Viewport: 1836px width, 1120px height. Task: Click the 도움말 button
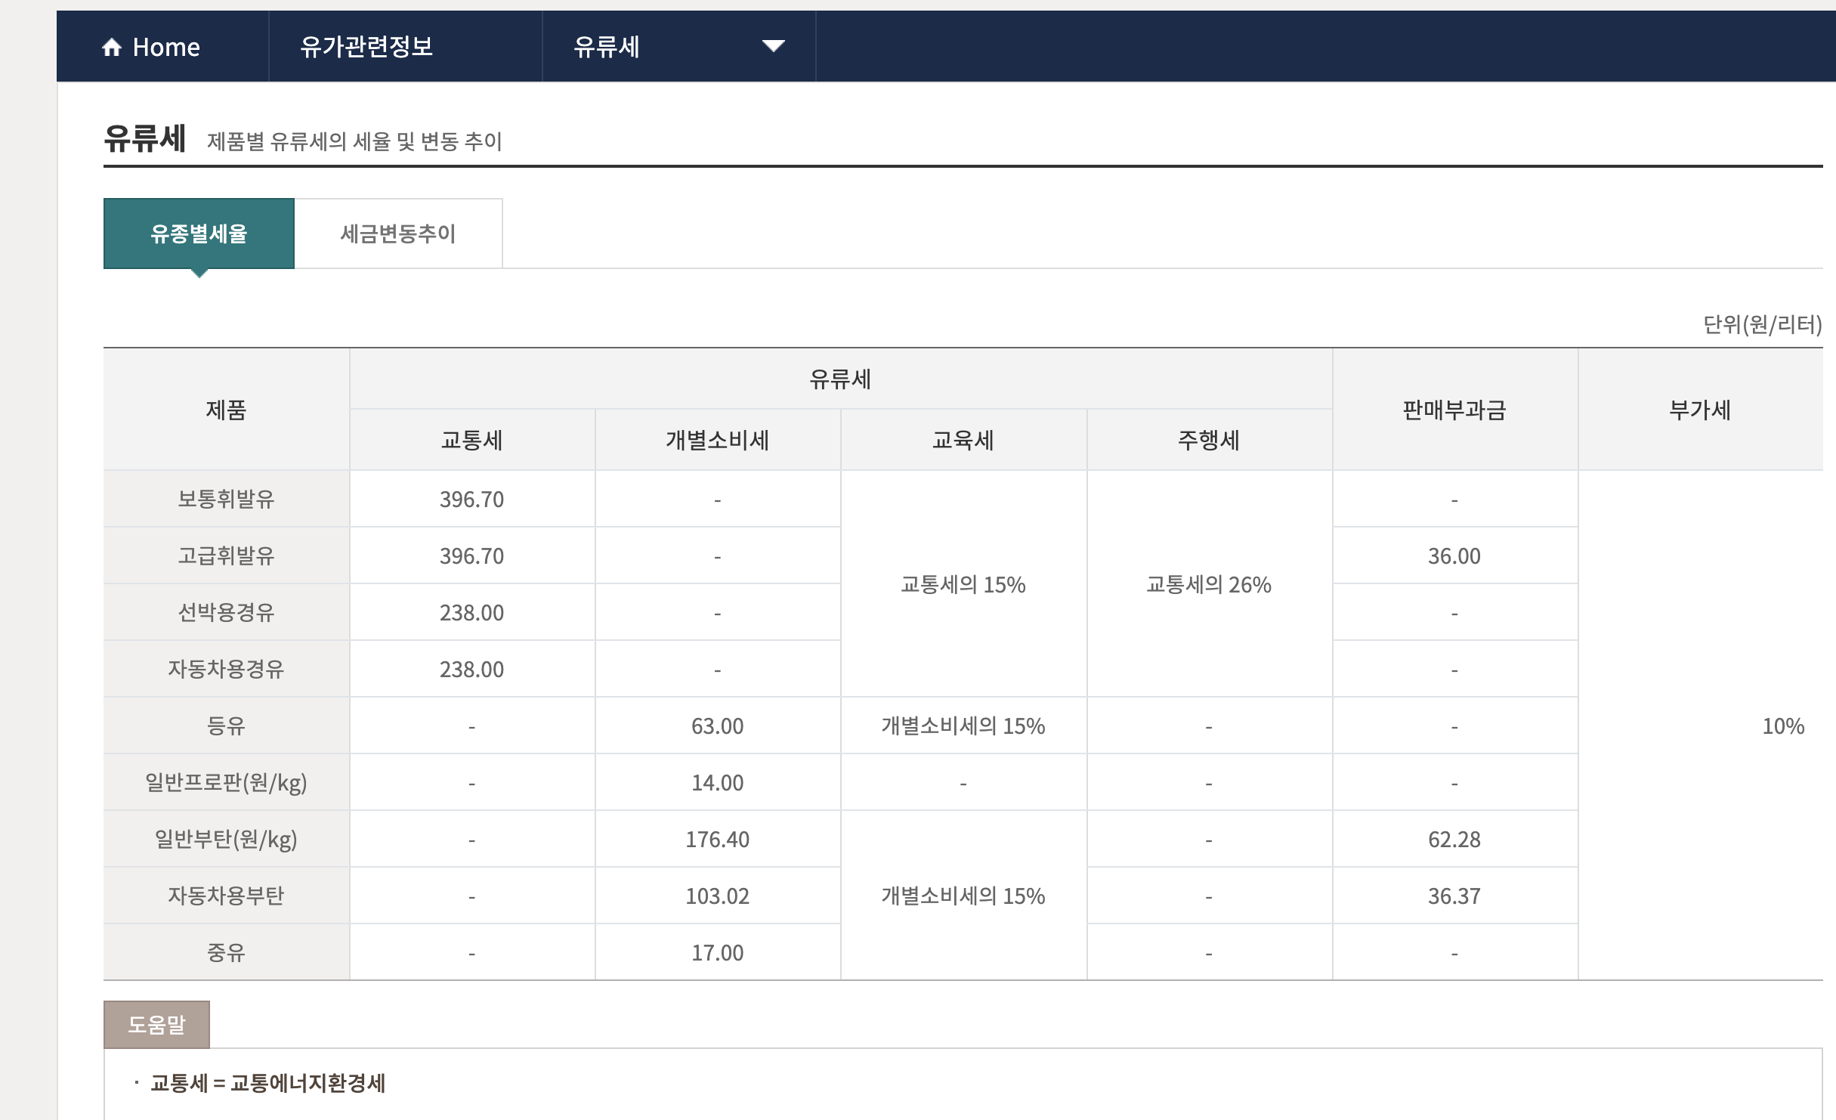156,1024
